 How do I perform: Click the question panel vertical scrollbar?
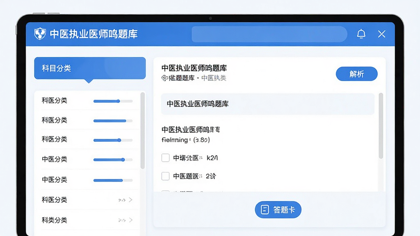click(381, 126)
